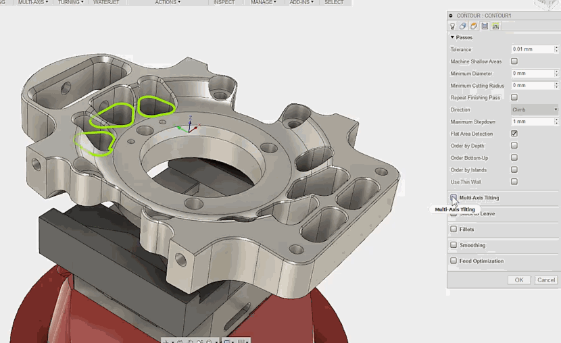Screen dimensions: 561x343
Task: Enable the Machine Shallow Areas checkbox
Action: click(x=514, y=61)
